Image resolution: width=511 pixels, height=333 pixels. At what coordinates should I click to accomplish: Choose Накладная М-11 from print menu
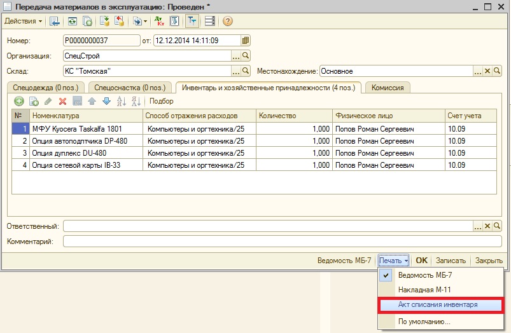pyautogui.click(x=423, y=290)
